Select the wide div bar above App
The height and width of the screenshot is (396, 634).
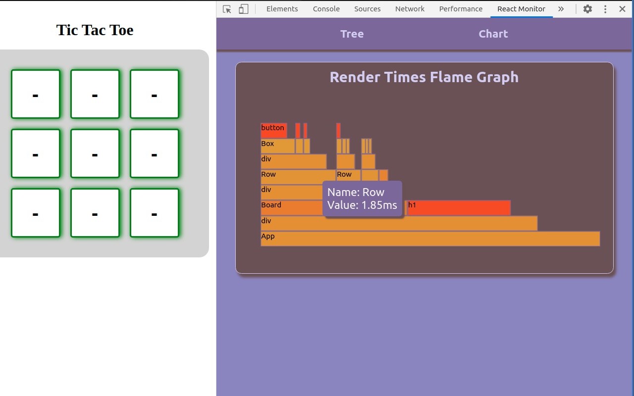tap(399, 223)
